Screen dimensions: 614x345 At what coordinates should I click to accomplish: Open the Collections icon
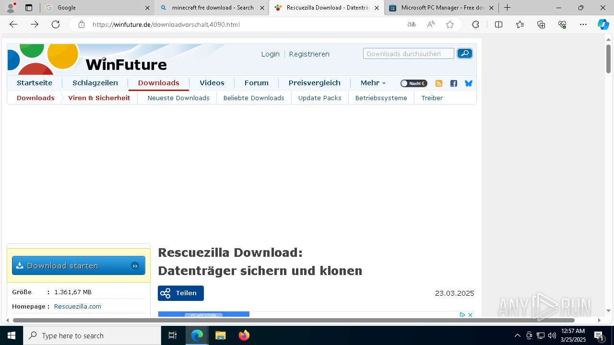click(541, 24)
